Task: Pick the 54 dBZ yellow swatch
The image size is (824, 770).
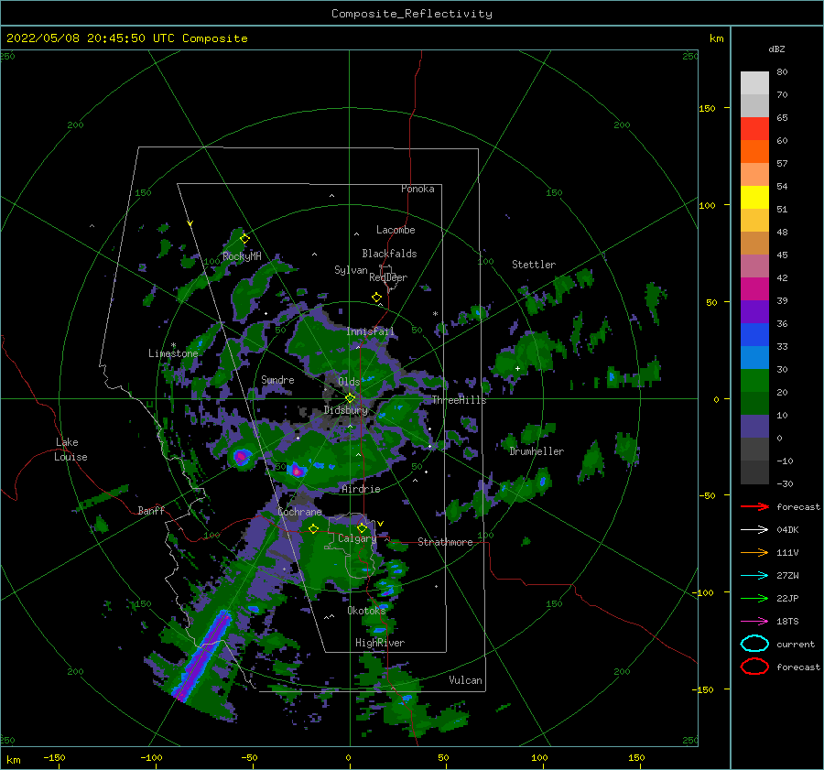Action: (x=754, y=197)
